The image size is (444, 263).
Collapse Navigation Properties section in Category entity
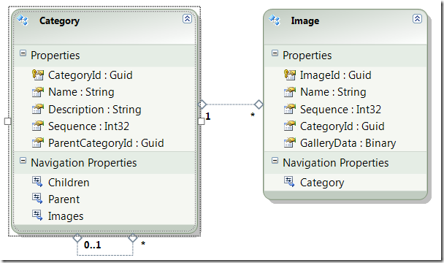click(23, 161)
